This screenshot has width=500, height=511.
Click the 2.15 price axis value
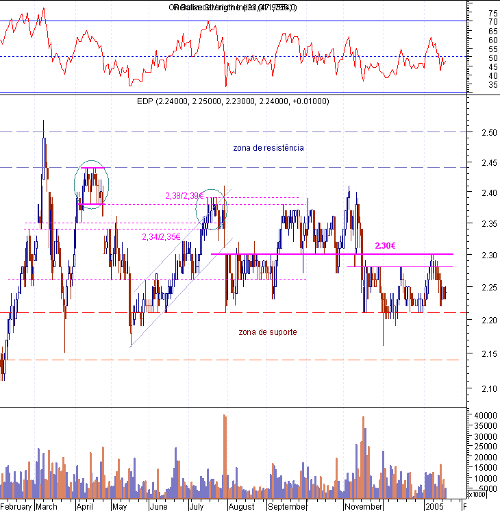pyautogui.click(x=489, y=354)
